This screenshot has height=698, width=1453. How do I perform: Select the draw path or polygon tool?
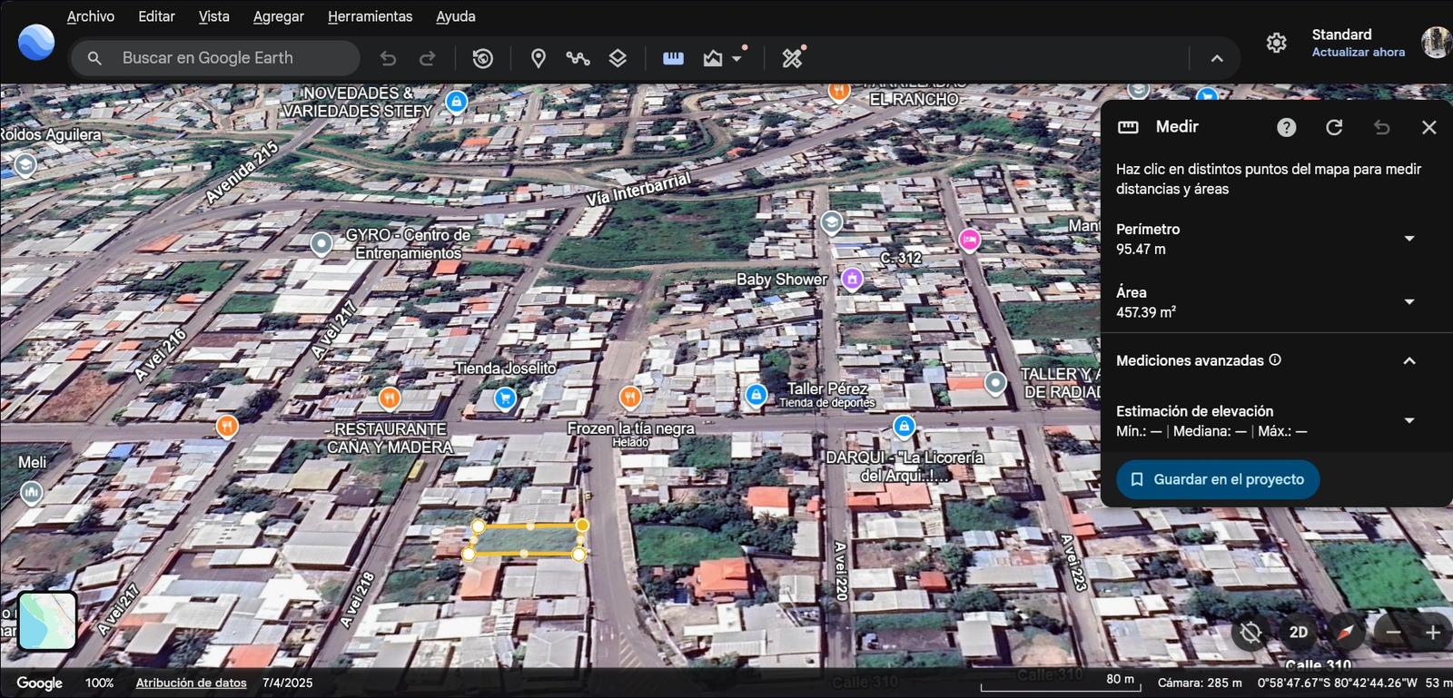(x=578, y=58)
